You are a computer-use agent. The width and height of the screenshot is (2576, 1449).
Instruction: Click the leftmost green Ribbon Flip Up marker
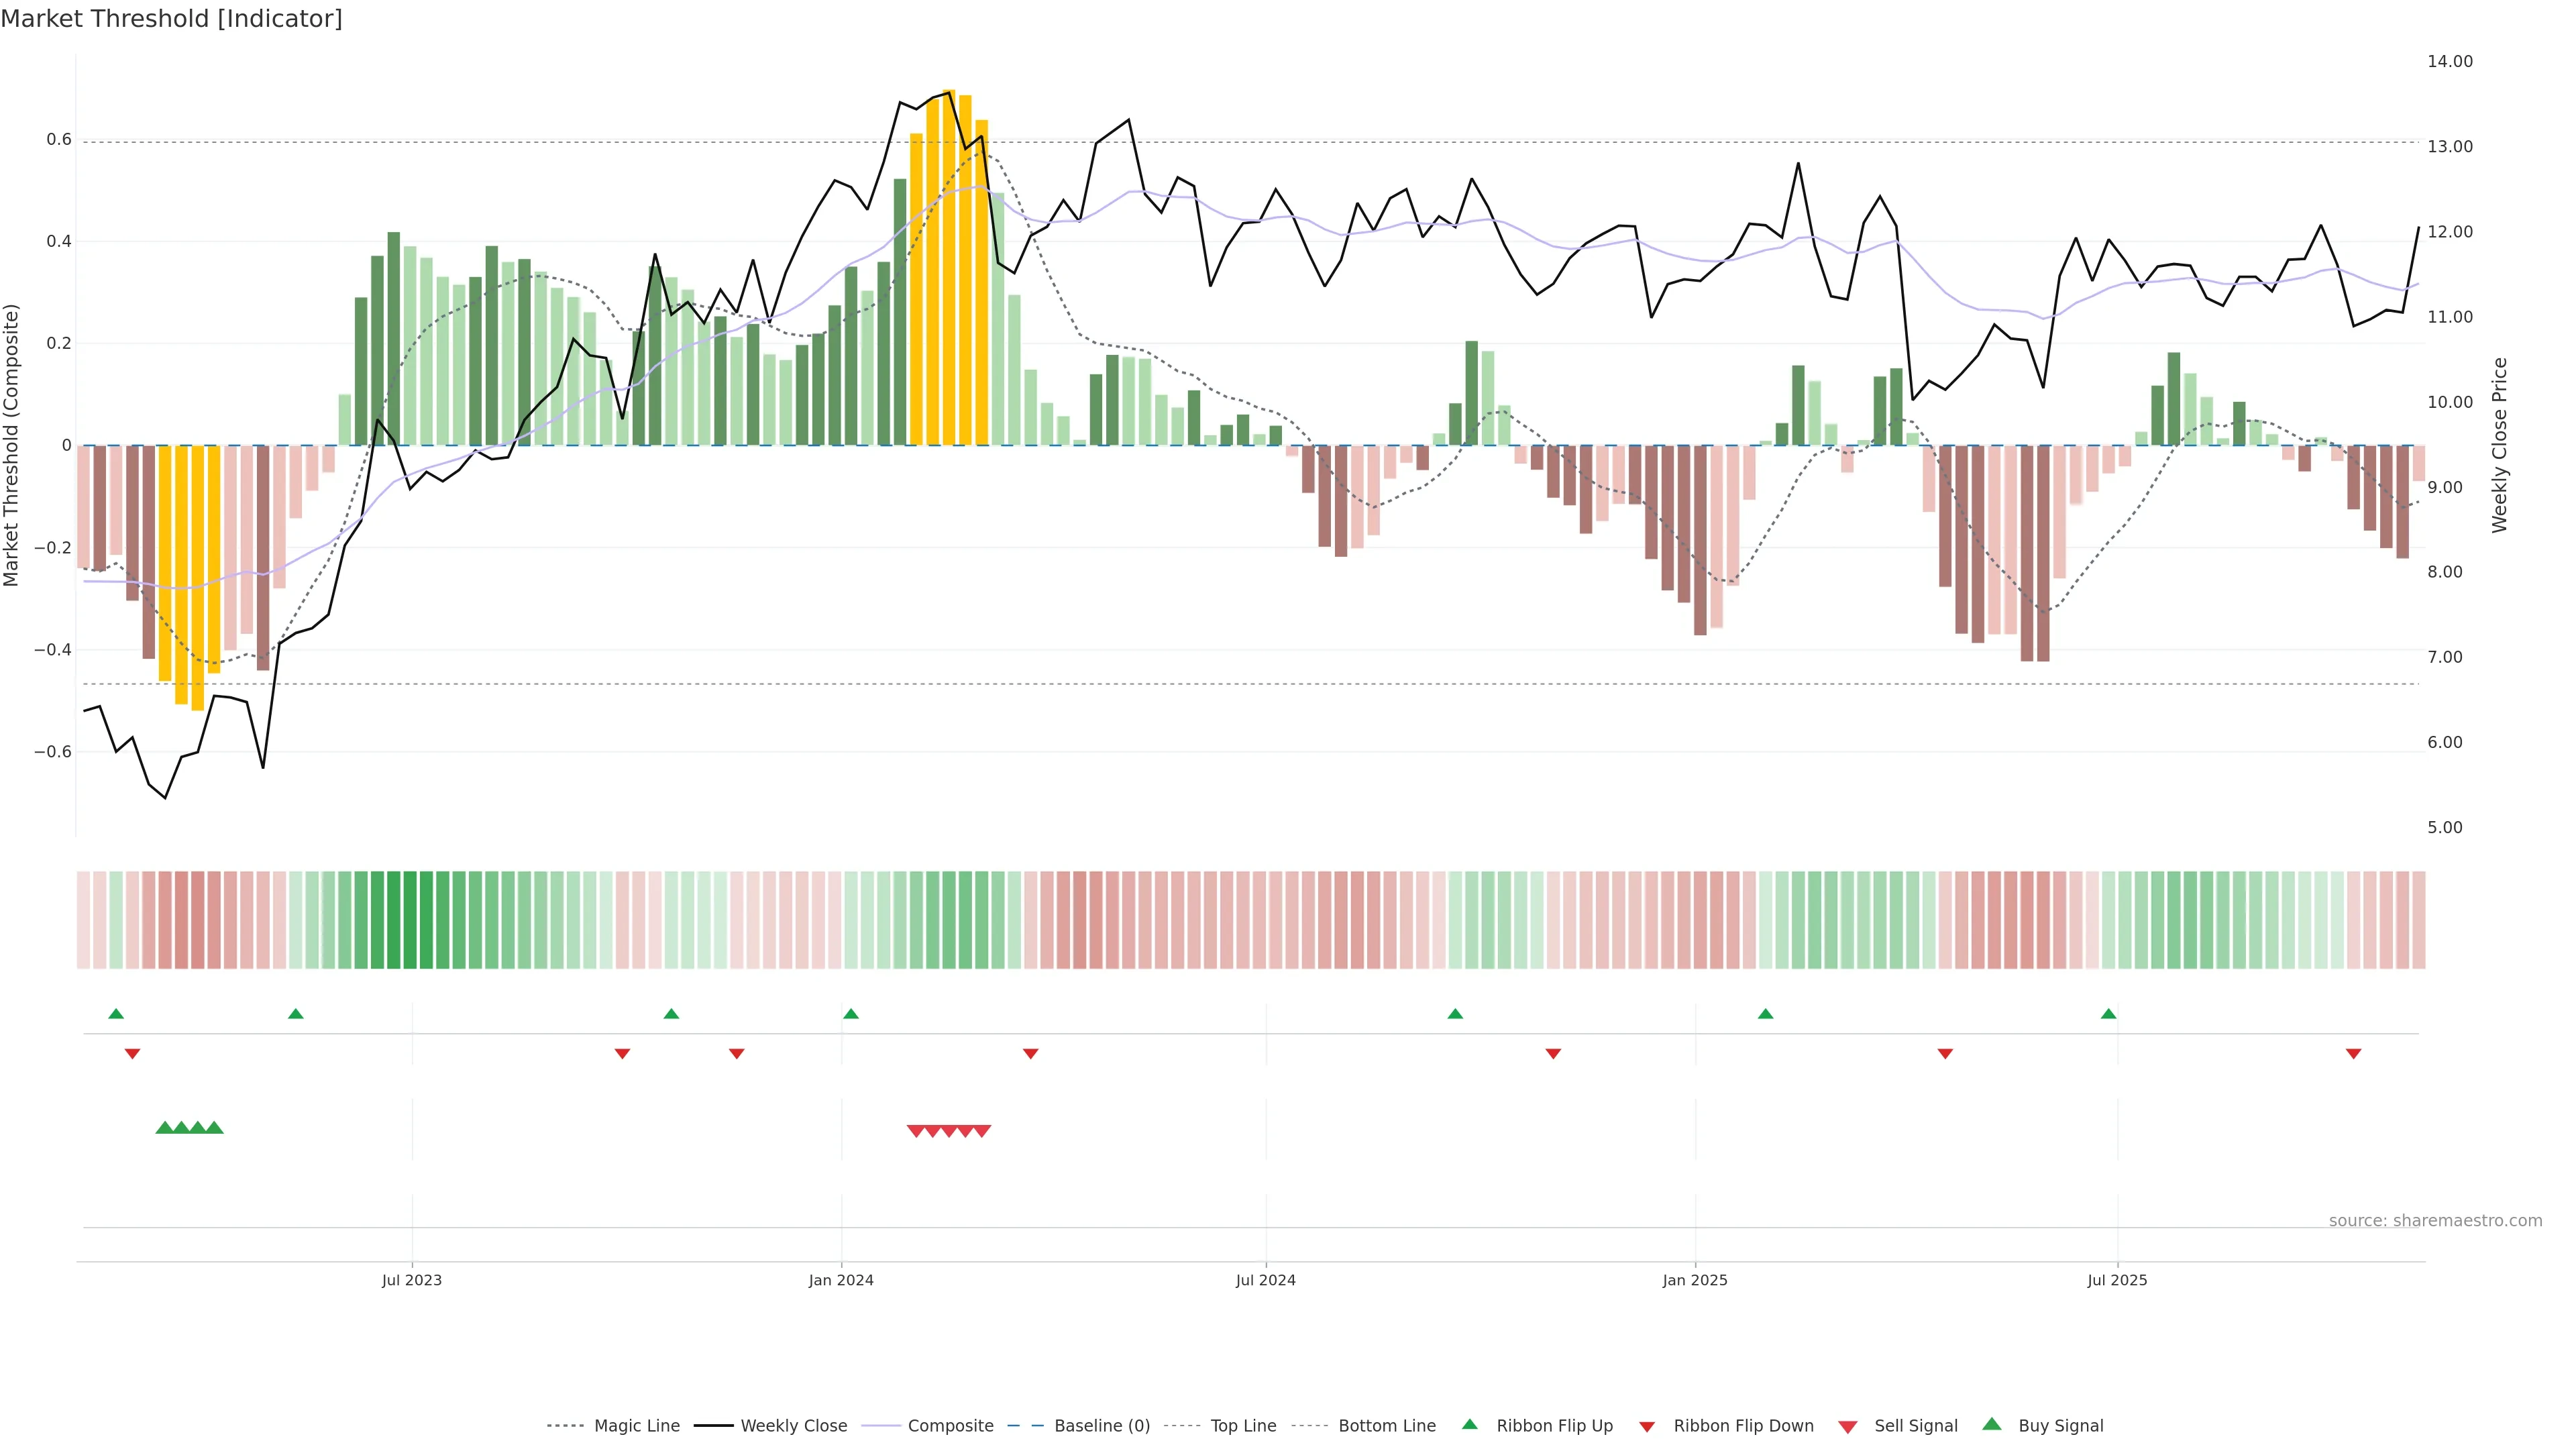(x=116, y=1014)
